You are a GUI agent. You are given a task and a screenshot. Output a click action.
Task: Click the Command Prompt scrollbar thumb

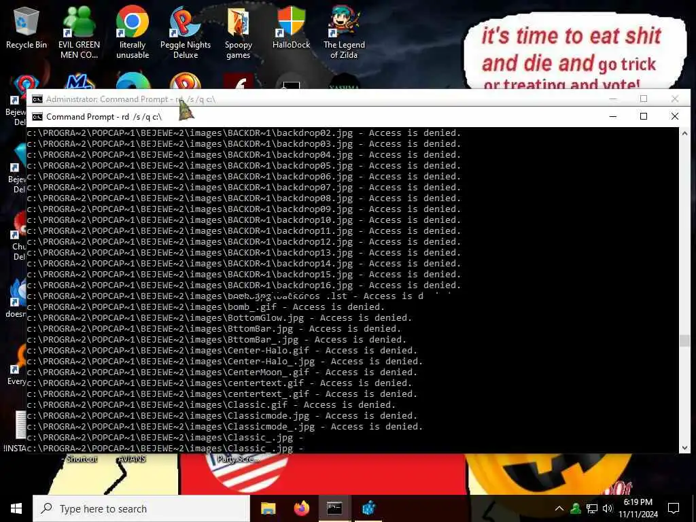click(x=684, y=341)
